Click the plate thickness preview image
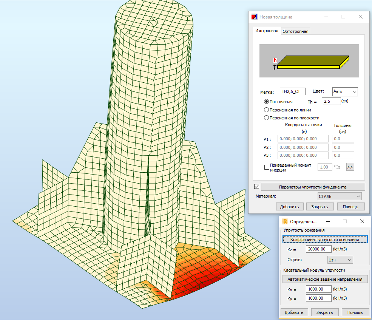Viewport: 372px width, 320px height. point(309,61)
